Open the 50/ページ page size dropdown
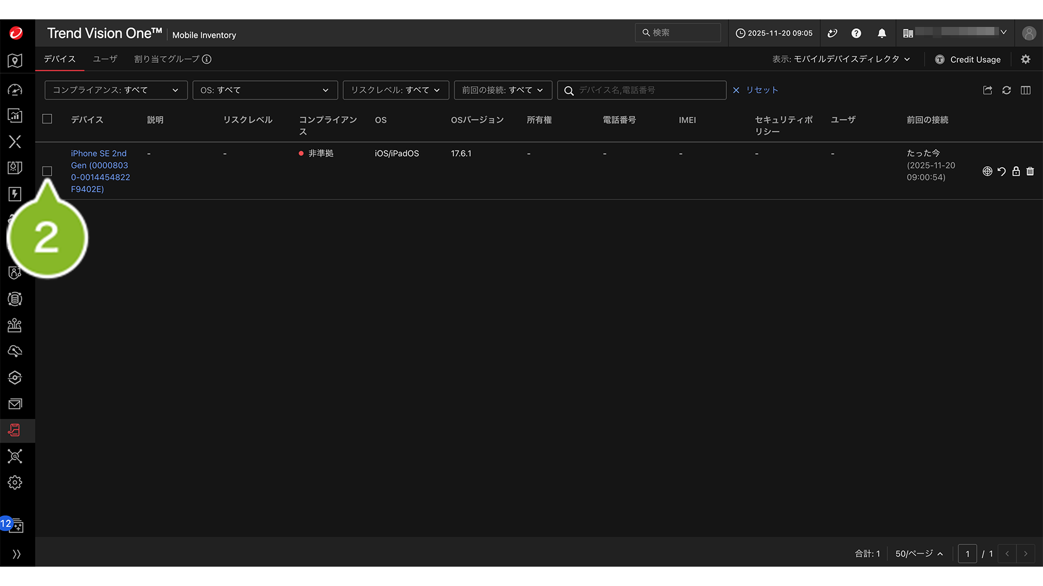Screen dimensions: 1043x586 919,554
